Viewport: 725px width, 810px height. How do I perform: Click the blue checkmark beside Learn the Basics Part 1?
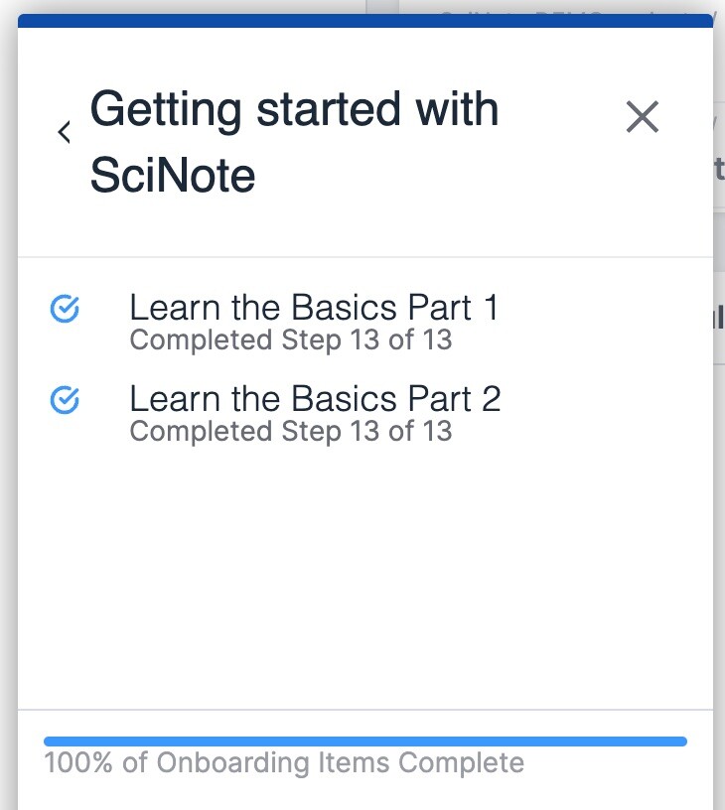click(65, 309)
